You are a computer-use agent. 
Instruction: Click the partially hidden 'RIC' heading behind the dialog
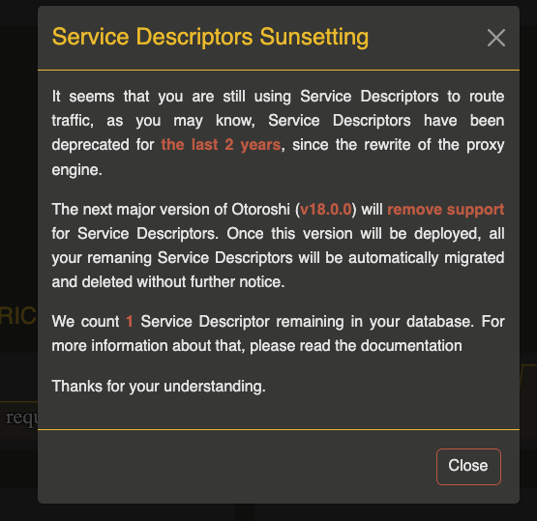pos(17,315)
